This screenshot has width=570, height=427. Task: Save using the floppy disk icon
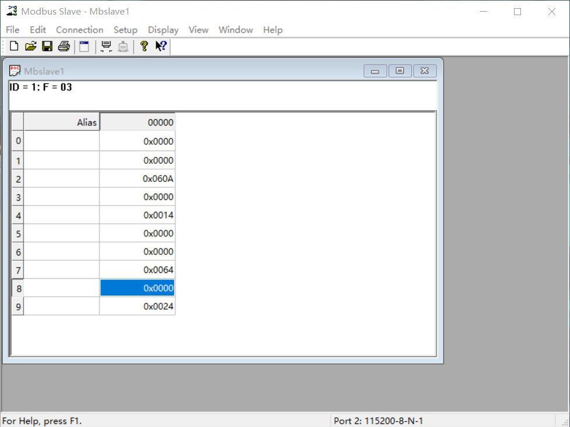click(47, 47)
